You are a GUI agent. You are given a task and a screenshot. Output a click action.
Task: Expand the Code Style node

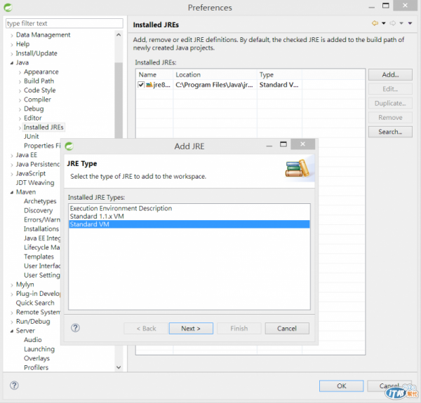pyautogui.click(x=20, y=91)
